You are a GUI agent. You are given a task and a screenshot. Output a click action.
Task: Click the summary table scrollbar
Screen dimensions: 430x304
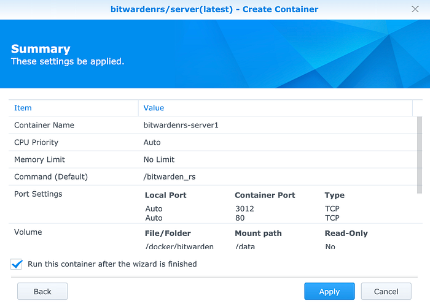click(420, 155)
